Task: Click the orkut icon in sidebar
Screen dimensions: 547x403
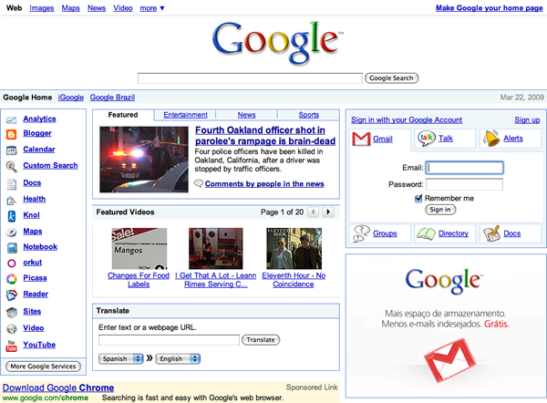Action: point(11,262)
